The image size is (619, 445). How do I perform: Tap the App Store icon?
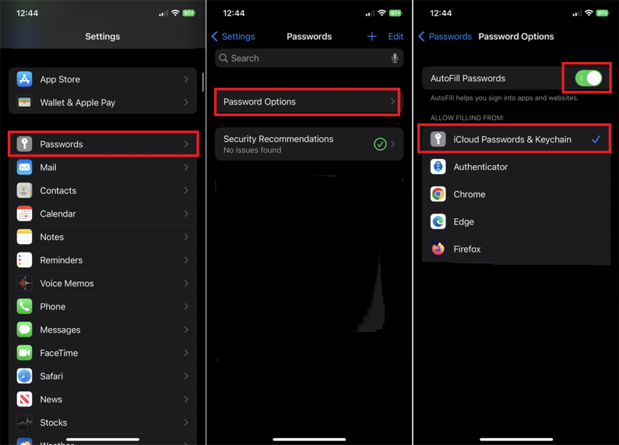pyautogui.click(x=24, y=79)
